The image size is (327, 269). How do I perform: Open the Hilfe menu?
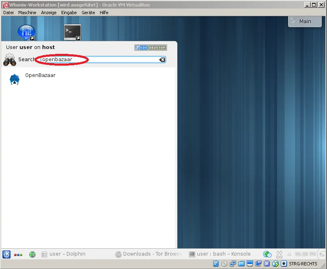pyautogui.click(x=104, y=13)
